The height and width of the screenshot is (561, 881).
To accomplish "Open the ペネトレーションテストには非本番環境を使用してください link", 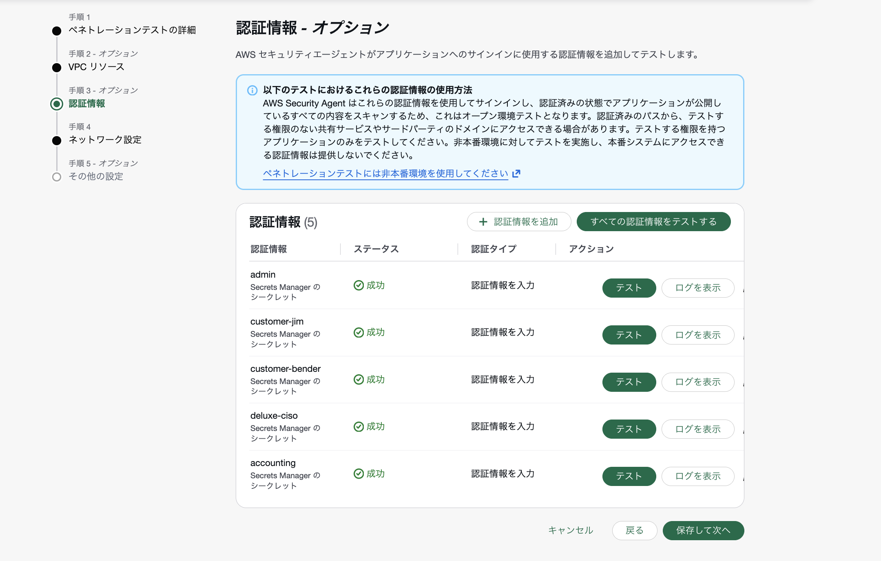I will [385, 174].
